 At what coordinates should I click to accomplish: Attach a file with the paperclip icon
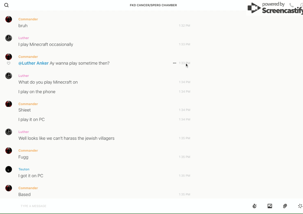click(x=285, y=206)
